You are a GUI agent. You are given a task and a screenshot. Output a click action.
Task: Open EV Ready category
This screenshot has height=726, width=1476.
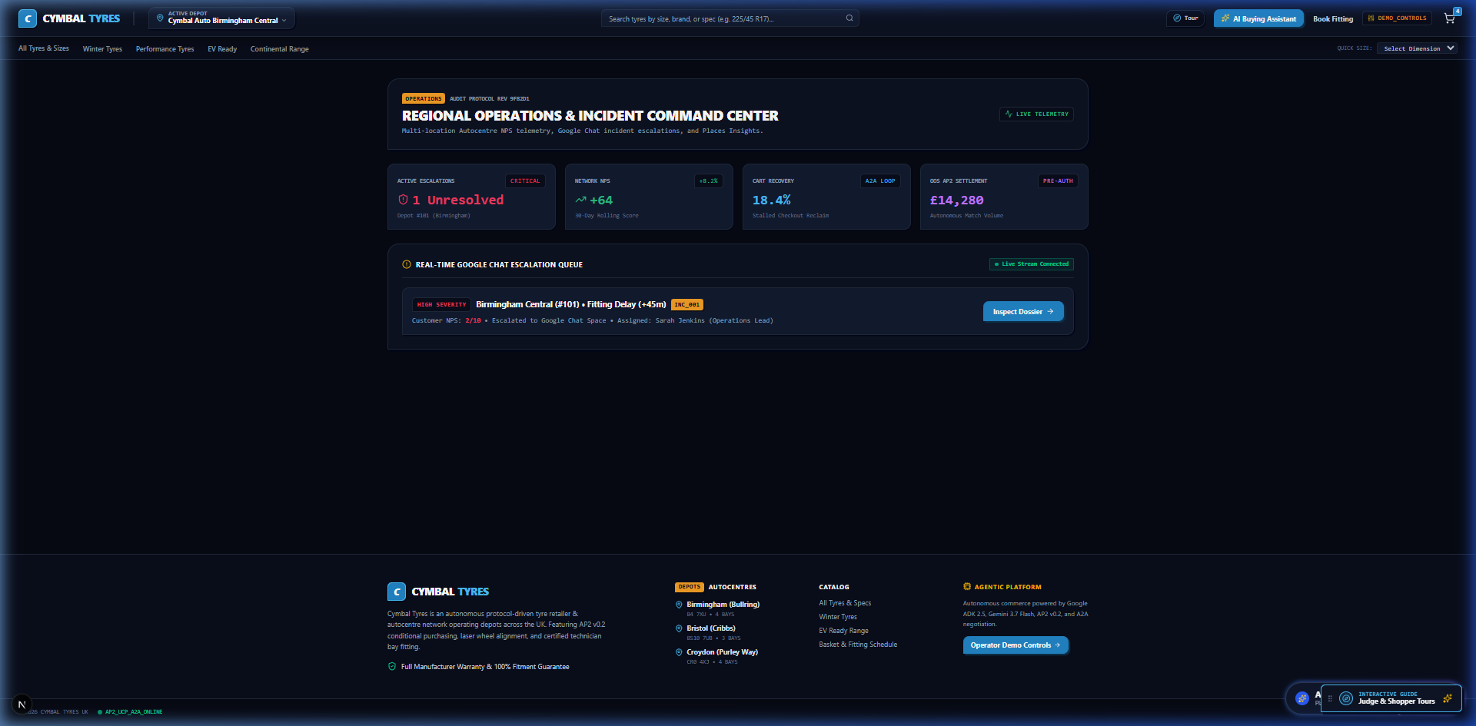coord(222,49)
